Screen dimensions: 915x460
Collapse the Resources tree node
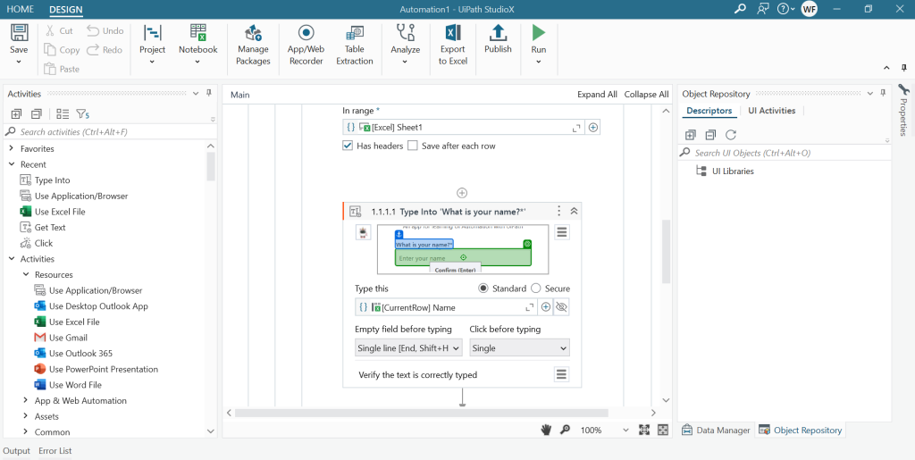pos(26,274)
